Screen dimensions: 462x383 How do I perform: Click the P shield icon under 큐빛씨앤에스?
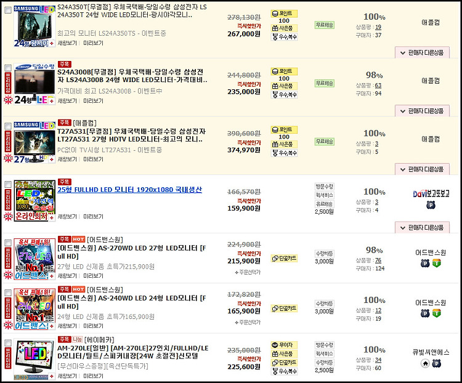(436, 364)
